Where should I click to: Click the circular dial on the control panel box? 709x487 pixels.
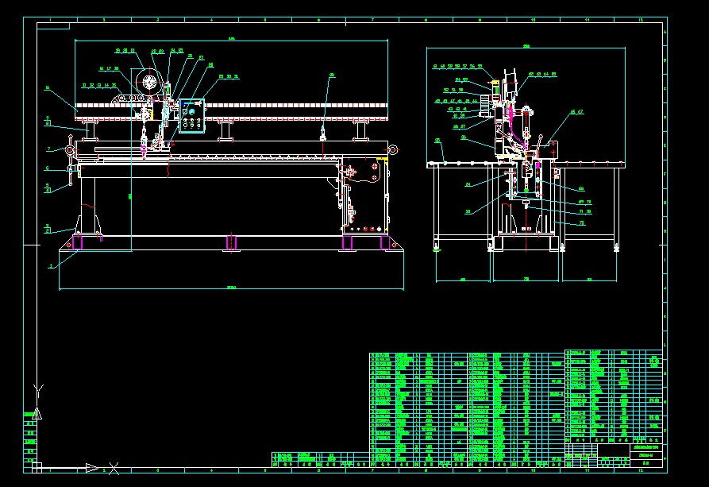click(x=191, y=111)
